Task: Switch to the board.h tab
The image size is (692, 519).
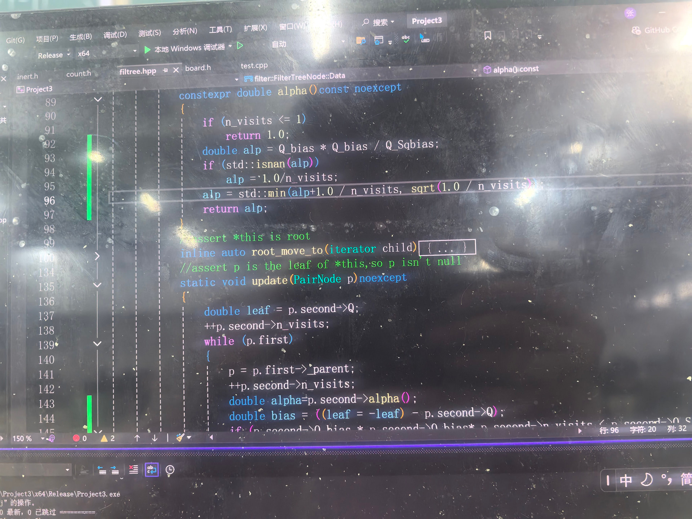Action: 198,68
